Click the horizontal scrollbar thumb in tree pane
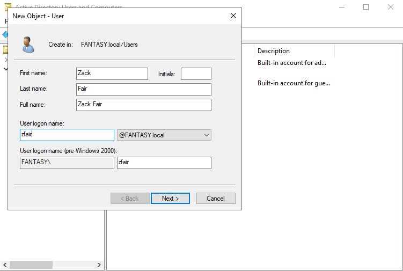The height and width of the screenshot is (271, 403). (x=31, y=265)
